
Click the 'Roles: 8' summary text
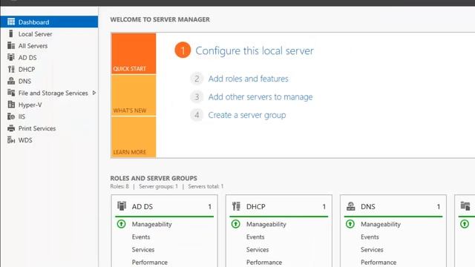click(119, 186)
